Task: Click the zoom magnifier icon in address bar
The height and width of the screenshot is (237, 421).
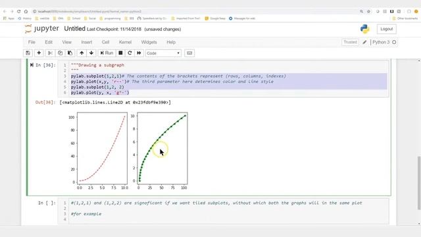Action: pyautogui.click(x=361, y=11)
